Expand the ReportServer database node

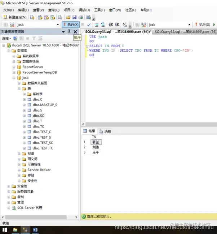14,67
